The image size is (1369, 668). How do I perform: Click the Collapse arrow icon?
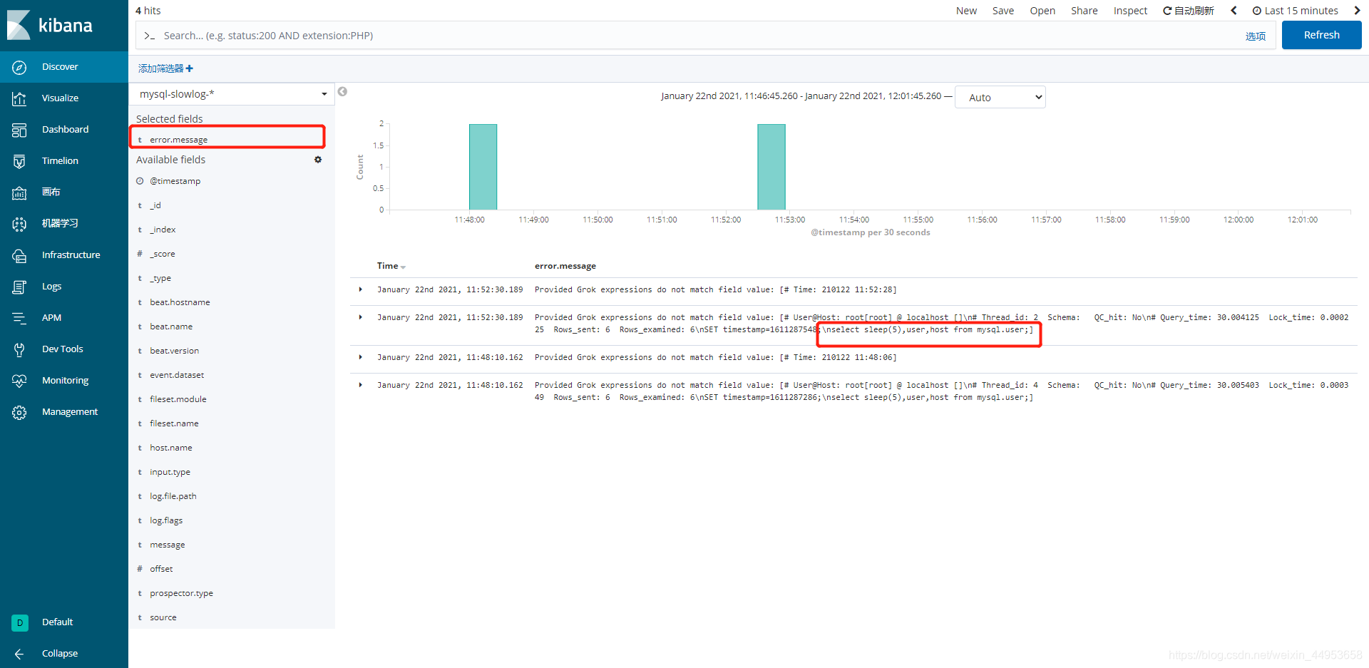click(19, 654)
